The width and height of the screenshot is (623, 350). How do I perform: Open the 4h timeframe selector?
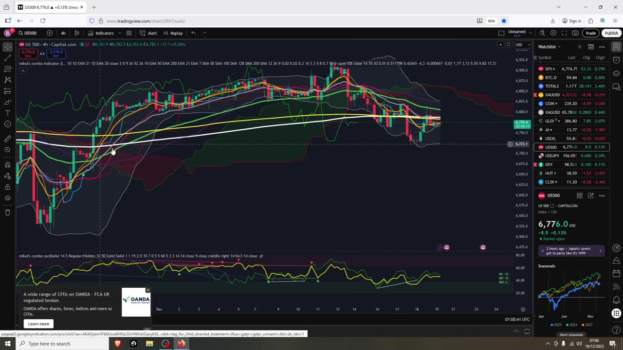pos(63,33)
